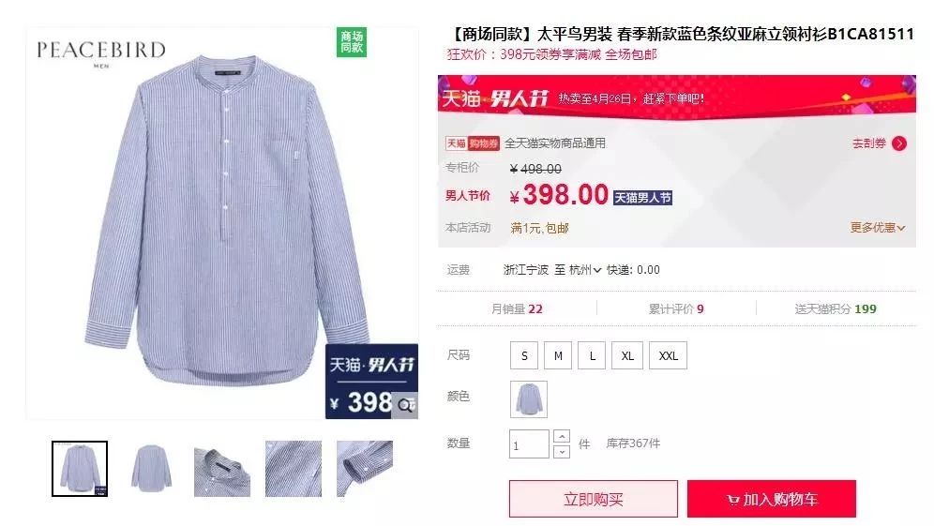The height and width of the screenshot is (526, 934).
Task: Click the red arrow icon beside 去刮券
Action: (x=899, y=143)
